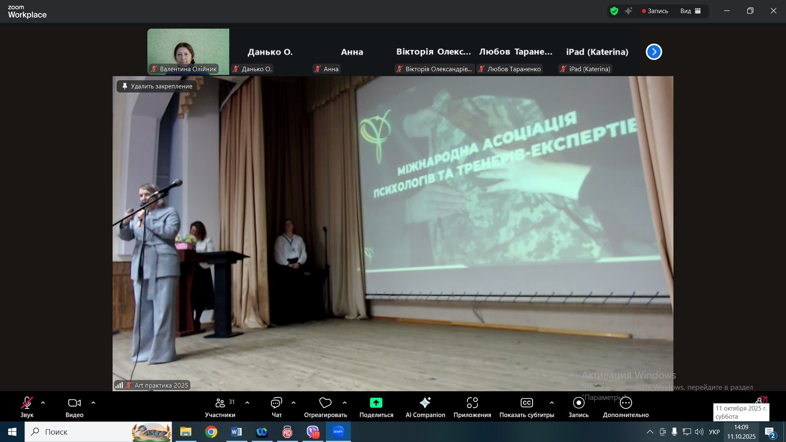Click the green Share screen icon
Screen dimensions: 786x442
pyautogui.click(x=376, y=403)
